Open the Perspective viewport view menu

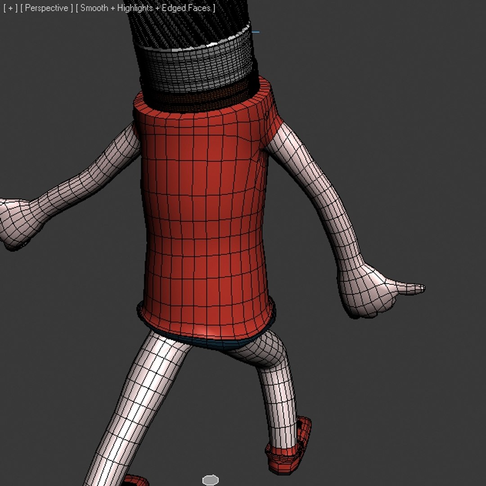(x=47, y=8)
